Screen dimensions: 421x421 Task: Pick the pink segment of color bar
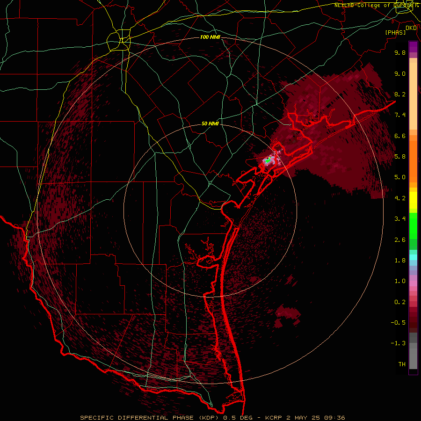[413, 283]
